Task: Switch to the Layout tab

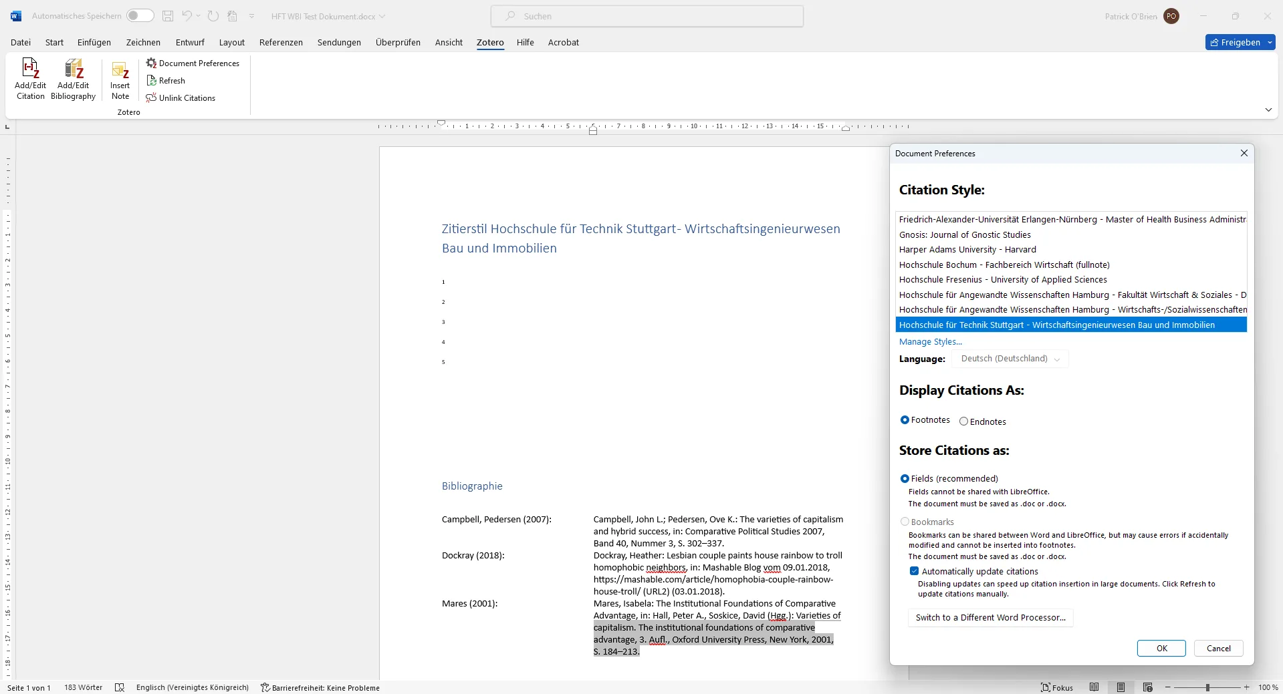Action: tap(232, 42)
